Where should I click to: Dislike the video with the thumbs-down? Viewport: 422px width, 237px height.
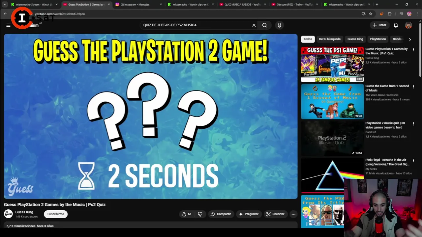(200, 214)
